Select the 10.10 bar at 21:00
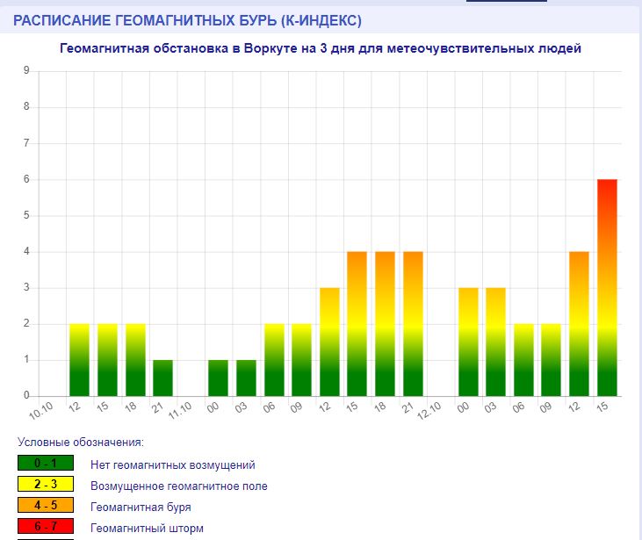Viewport: 642px width, 540px height. [x=162, y=378]
